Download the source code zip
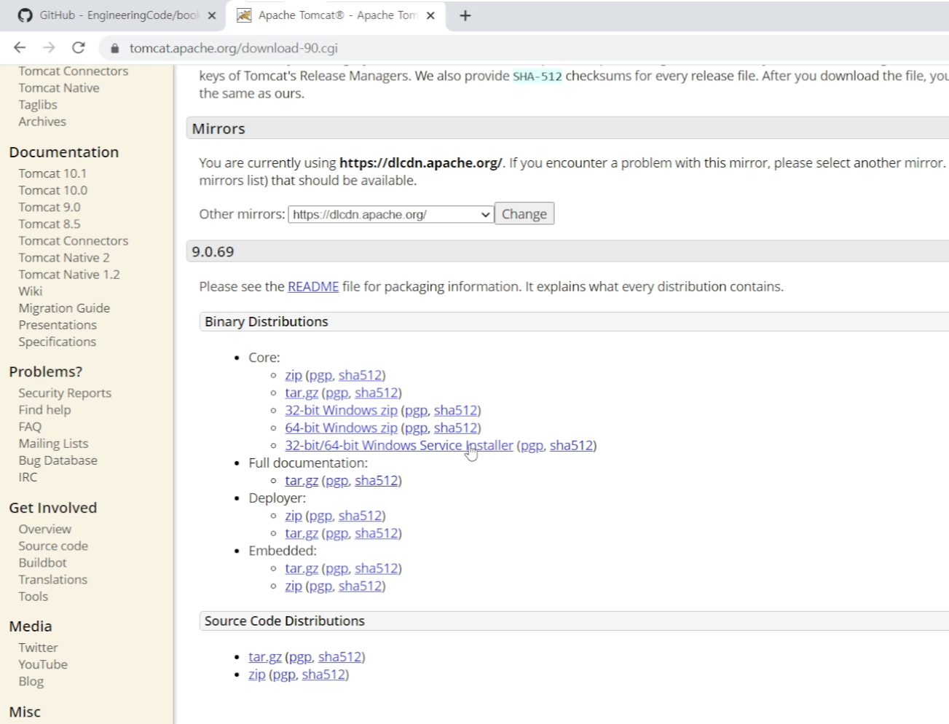Image resolution: width=949 pixels, height=724 pixels. [257, 674]
